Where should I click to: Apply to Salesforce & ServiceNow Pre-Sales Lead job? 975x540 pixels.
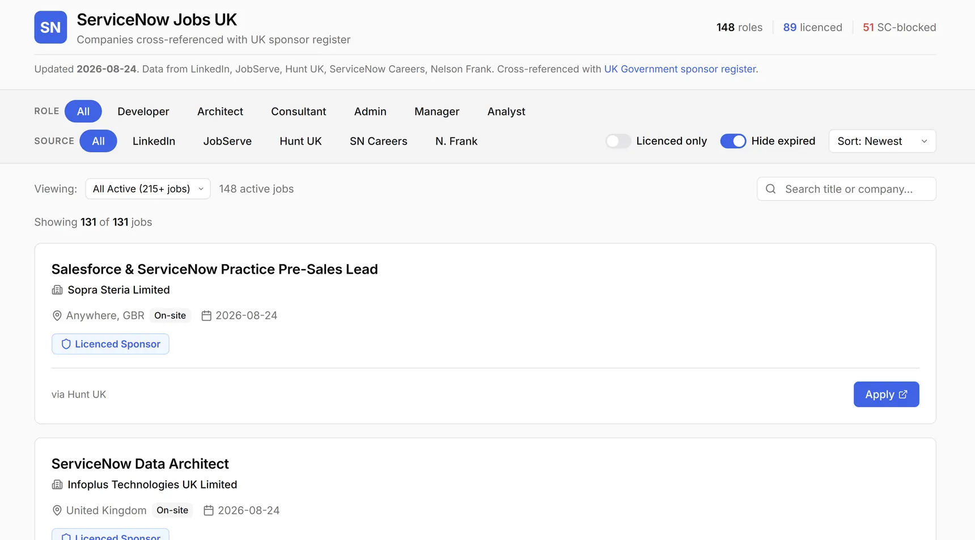click(x=886, y=394)
